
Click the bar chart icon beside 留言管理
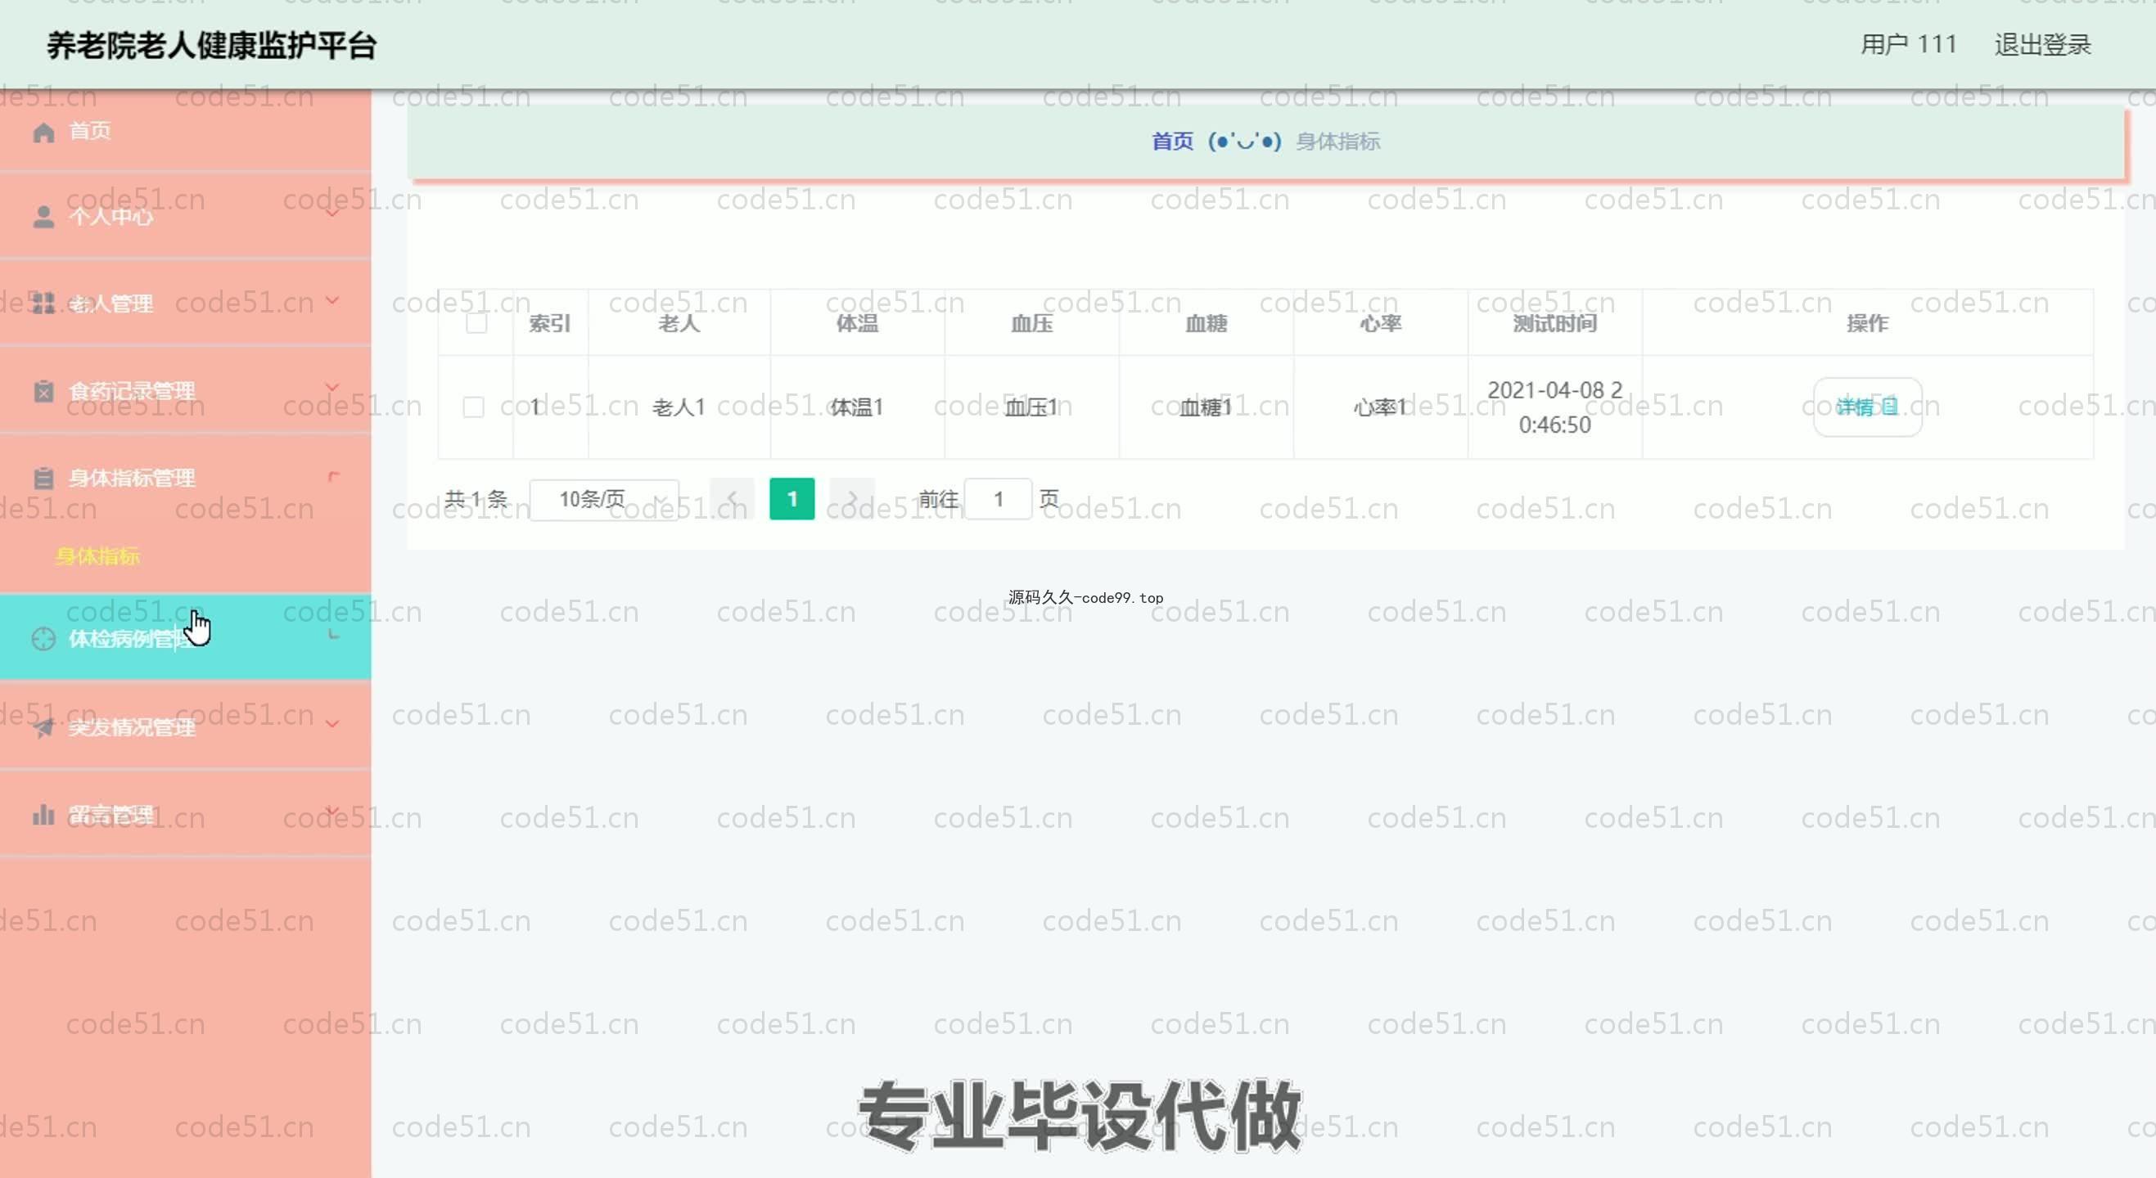click(43, 814)
